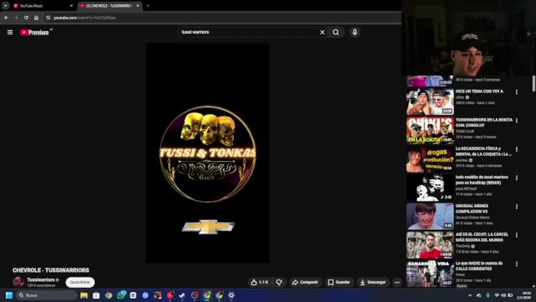The width and height of the screenshot is (536, 302).
Task: Show hidden system tray icons
Action: 470,296
